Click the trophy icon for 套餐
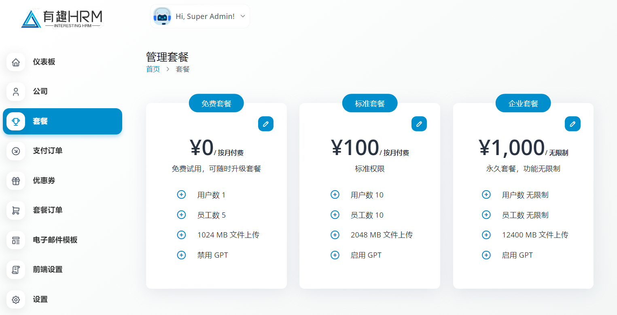617x315 pixels. [x=16, y=121]
